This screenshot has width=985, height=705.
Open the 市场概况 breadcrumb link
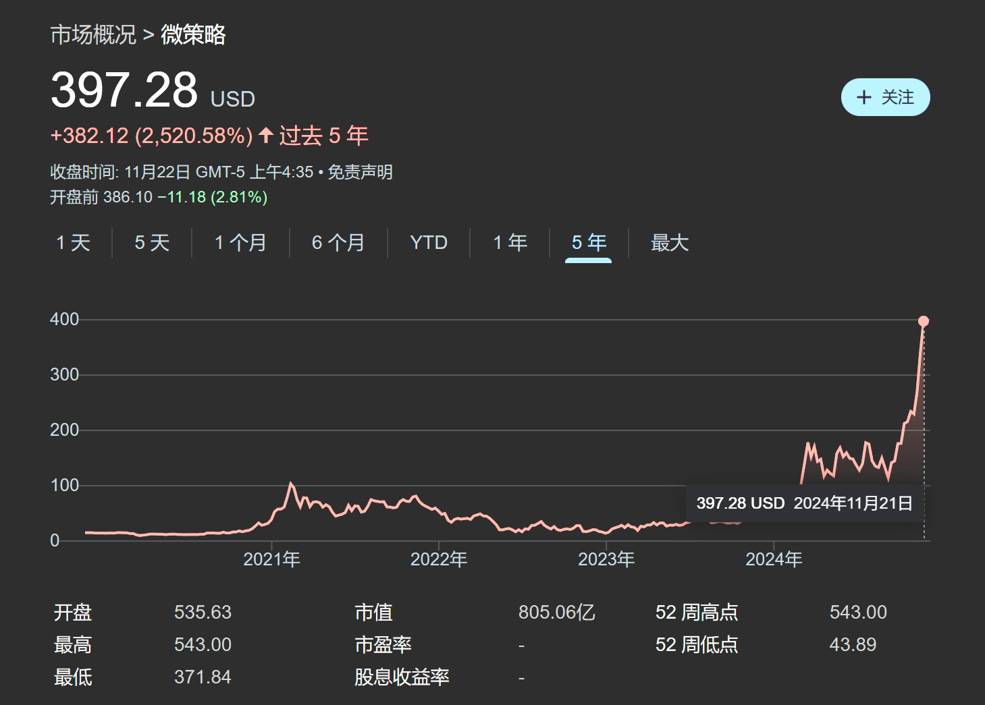click(x=93, y=34)
